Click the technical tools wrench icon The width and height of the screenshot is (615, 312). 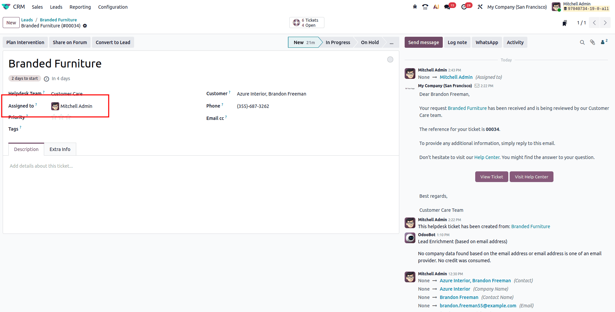pos(480,7)
